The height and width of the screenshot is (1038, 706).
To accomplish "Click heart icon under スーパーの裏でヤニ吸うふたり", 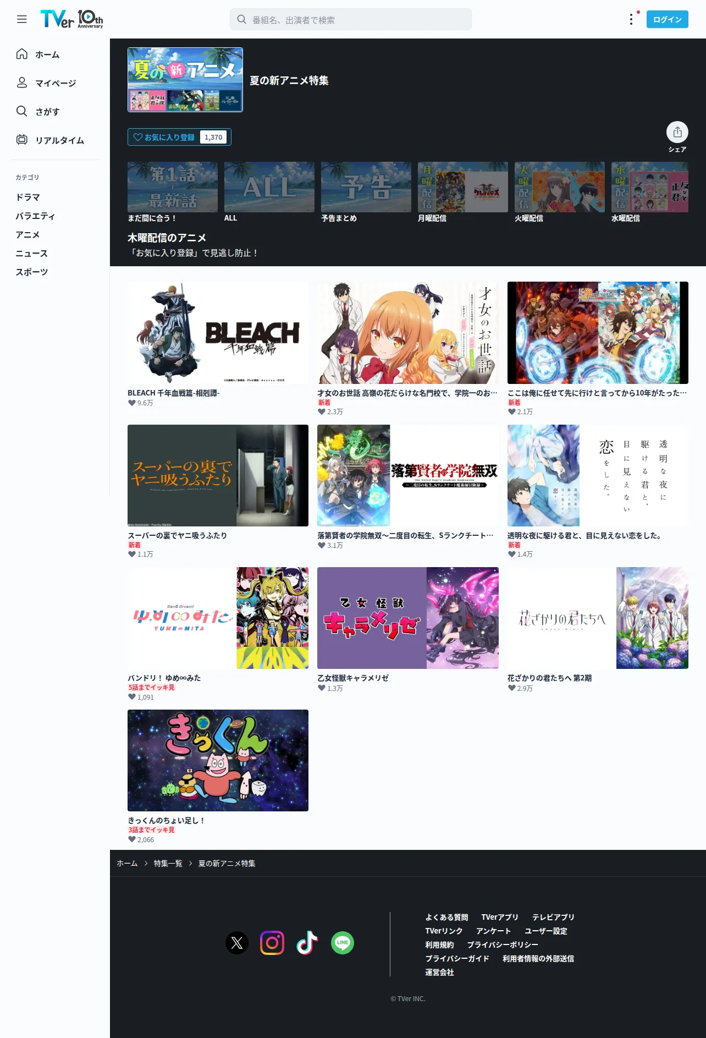I will tap(132, 554).
